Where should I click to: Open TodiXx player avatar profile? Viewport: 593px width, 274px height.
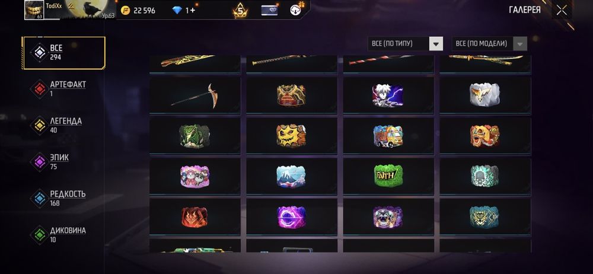pos(34,10)
